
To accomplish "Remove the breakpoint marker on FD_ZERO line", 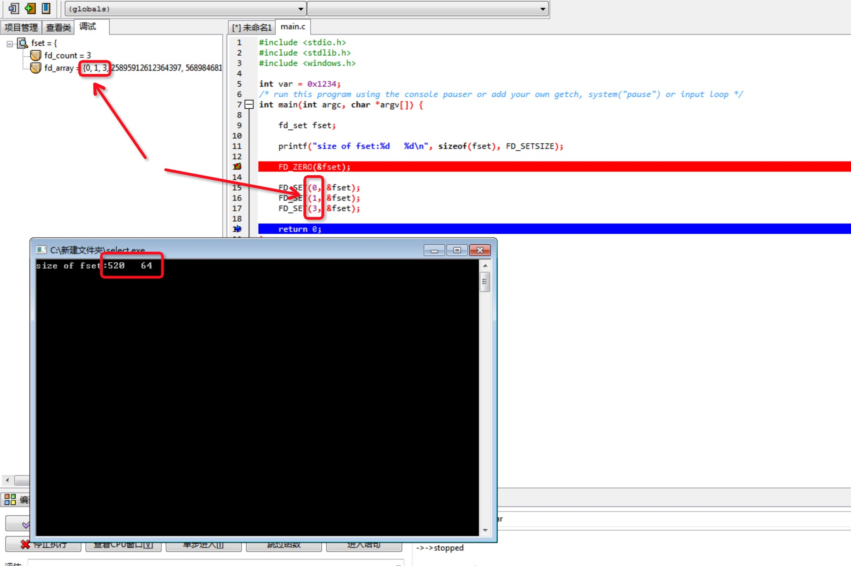I will click(237, 166).
